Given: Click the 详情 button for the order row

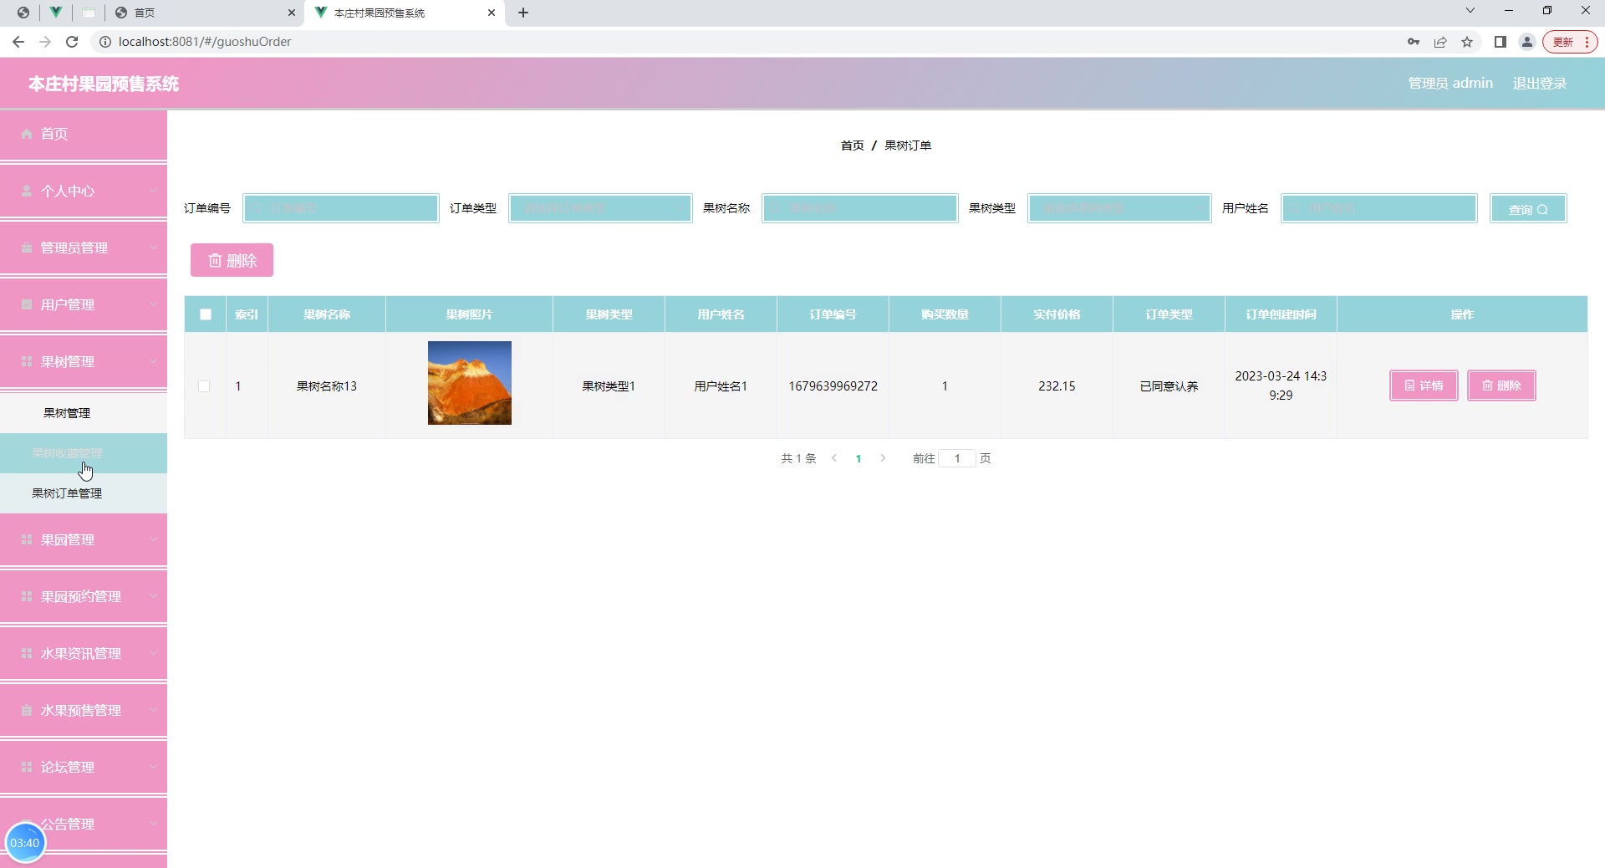Looking at the screenshot, I should (x=1424, y=385).
